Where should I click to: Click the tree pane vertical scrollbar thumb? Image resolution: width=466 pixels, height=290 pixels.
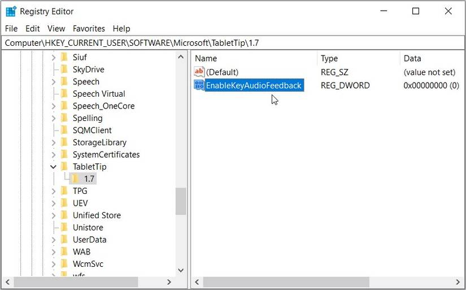[181, 201]
